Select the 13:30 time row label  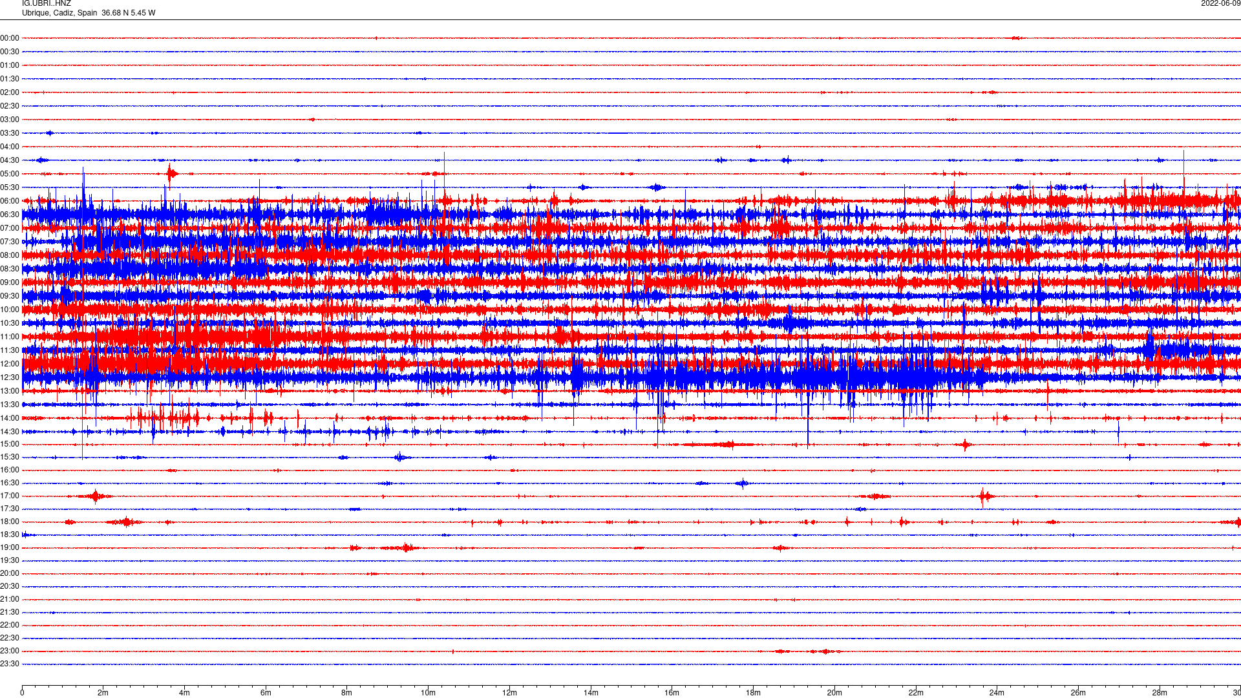click(10, 405)
